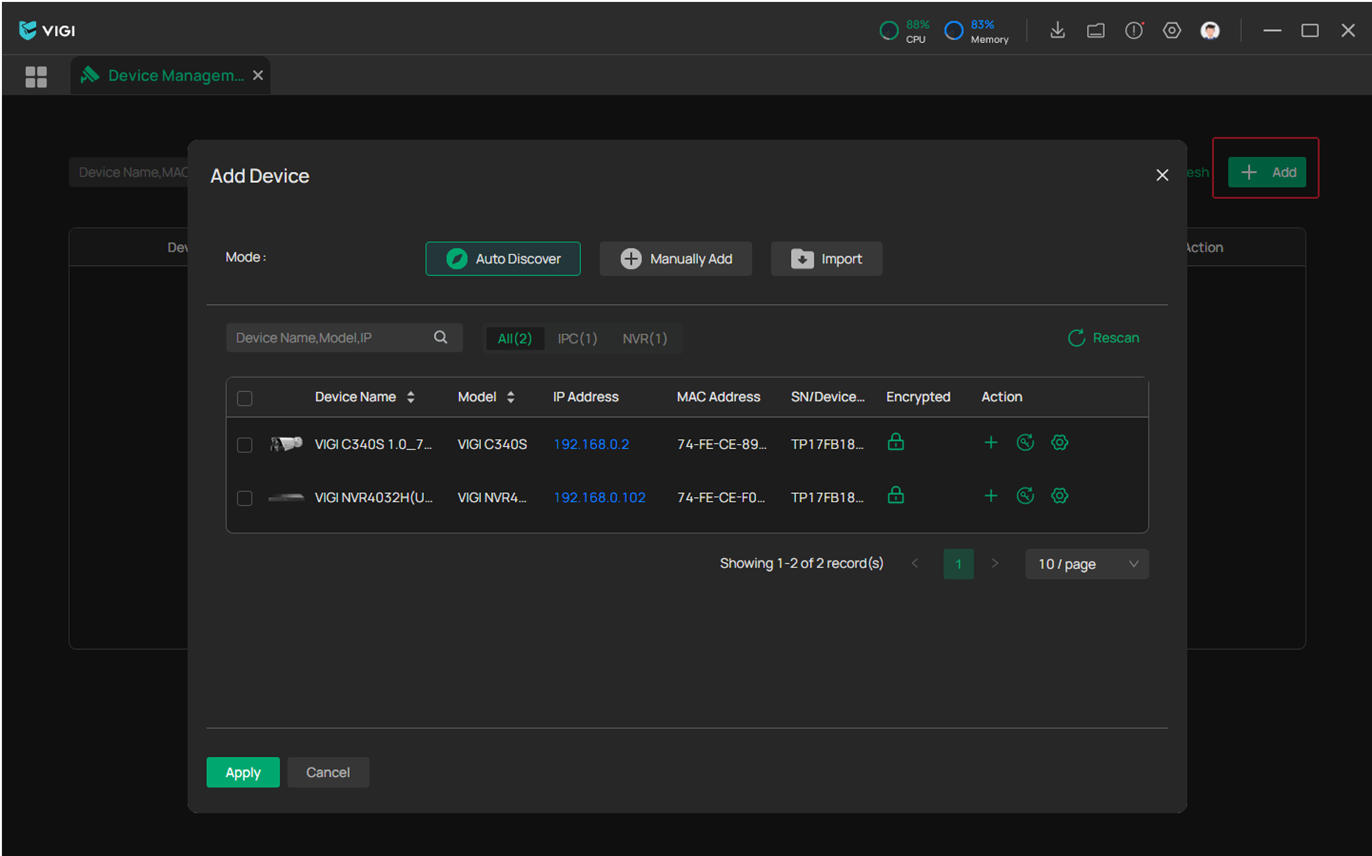Select the NVR(1) filter tab
The image size is (1372, 856).
[645, 339]
